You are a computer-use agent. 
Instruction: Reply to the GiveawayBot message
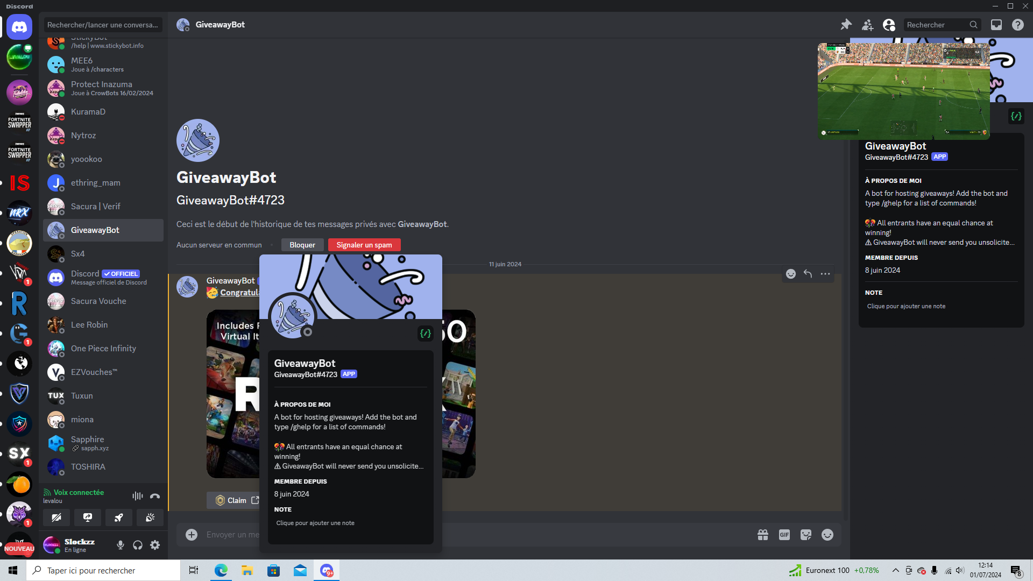pos(808,274)
